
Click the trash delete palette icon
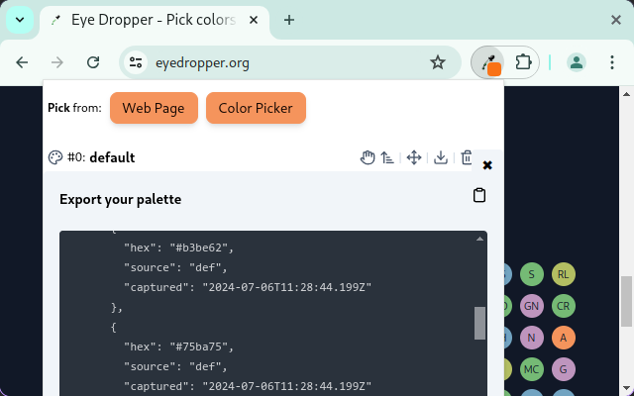tap(467, 157)
